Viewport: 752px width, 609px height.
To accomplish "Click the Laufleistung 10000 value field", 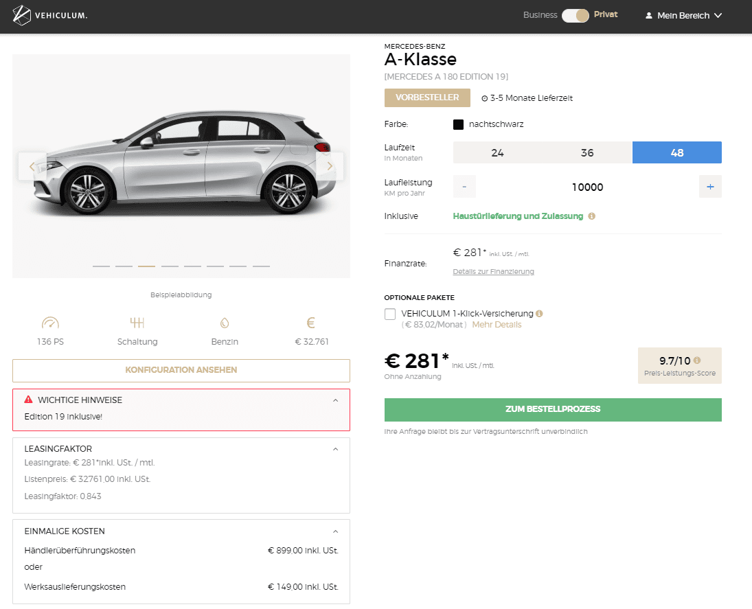I will coord(587,187).
